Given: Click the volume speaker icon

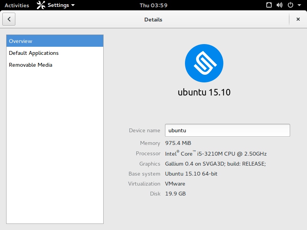Looking at the screenshot, I should (x=280, y=5).
